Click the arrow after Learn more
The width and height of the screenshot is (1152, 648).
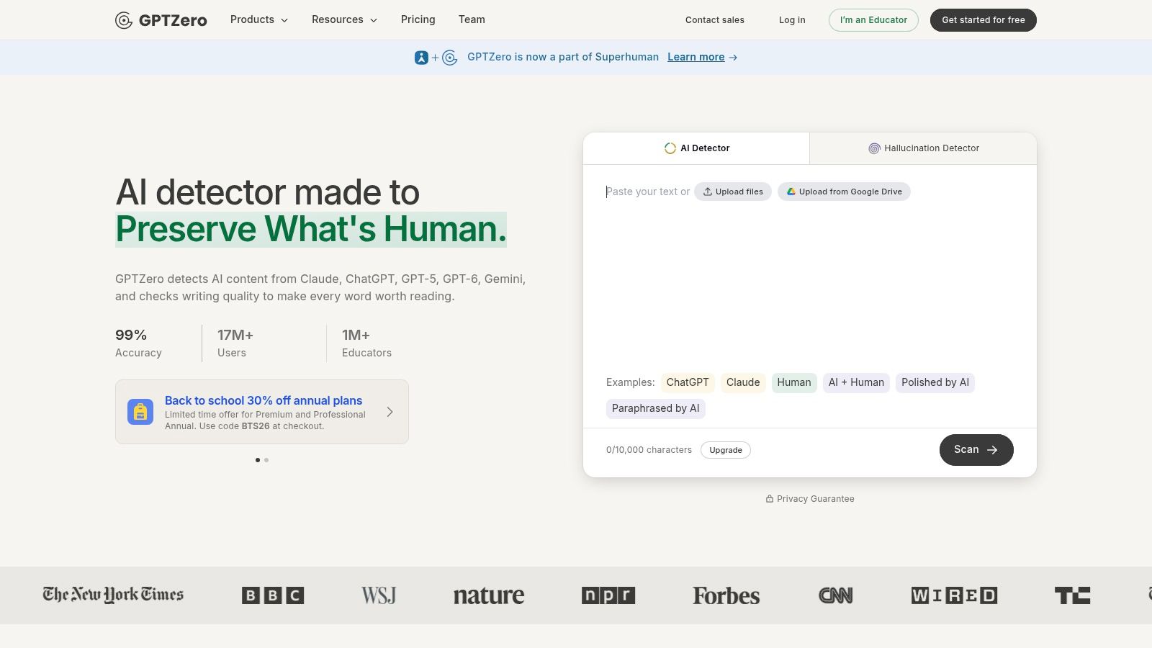[733, 58]
